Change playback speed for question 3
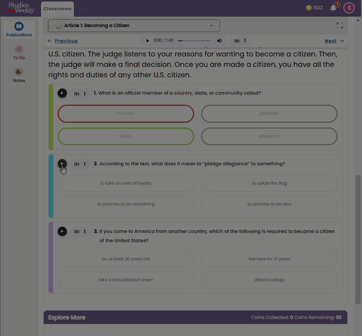Viewport: 362px width, 336px height. click(80, 232)
